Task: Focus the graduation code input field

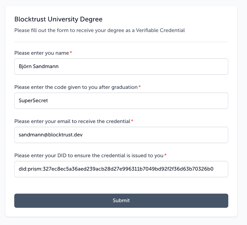Action: [x=121, y=101]
